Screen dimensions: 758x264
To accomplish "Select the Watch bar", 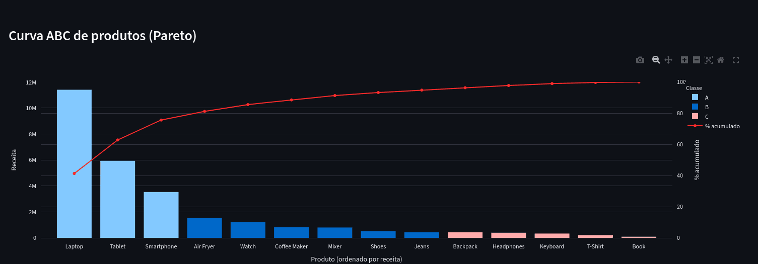I will click(x=248, y=230).
